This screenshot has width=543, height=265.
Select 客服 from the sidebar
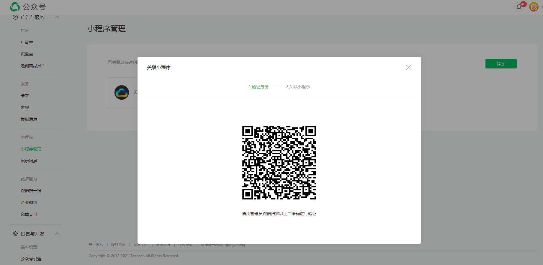pos(25,107)
